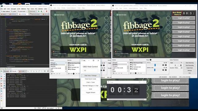Adjust the Desktop Audio volume slider in the right OBS mixer
Viewport: 198px width, 111px height.
pos(155,70)
